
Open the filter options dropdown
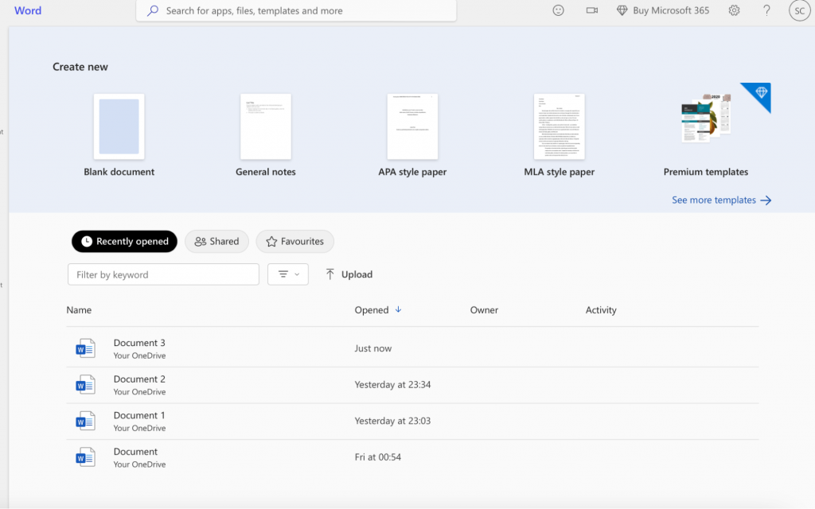point(288,274)
